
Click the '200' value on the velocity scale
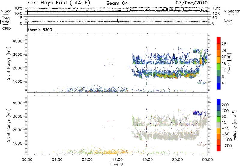click(x=225, y=105)
